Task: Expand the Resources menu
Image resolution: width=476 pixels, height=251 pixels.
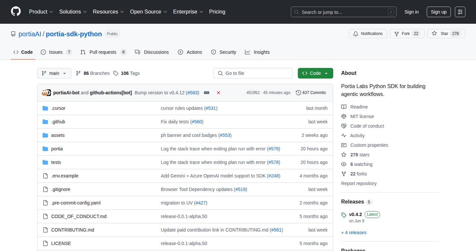Action: [108, 12]
